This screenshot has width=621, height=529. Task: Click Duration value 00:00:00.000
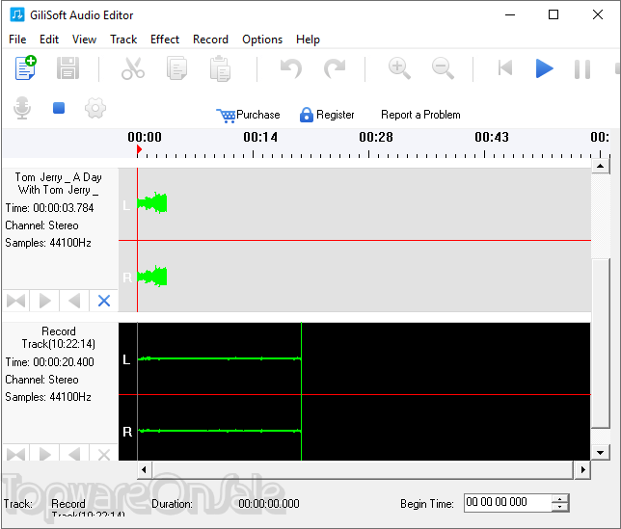[x=269, y=504]
